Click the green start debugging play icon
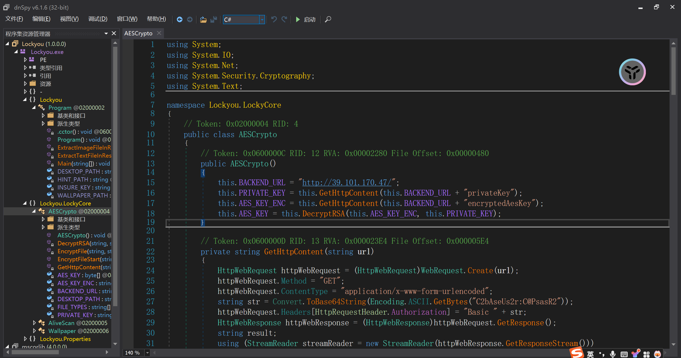Screen dimensions: 681x358 (298, 19)
